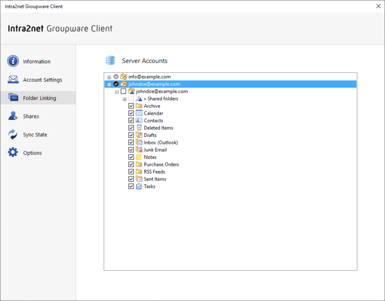Click the Sync State arrows icon
The image size is (385, 301).
[13, 134]
